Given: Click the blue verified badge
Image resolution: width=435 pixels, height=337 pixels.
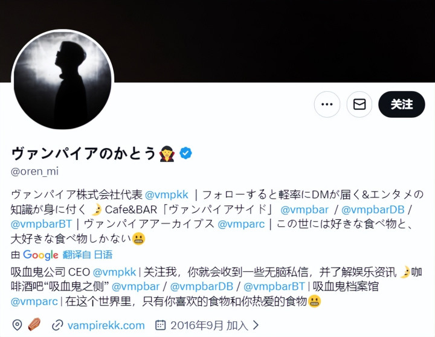Looking at the screenshot, I should click(185, 153).
